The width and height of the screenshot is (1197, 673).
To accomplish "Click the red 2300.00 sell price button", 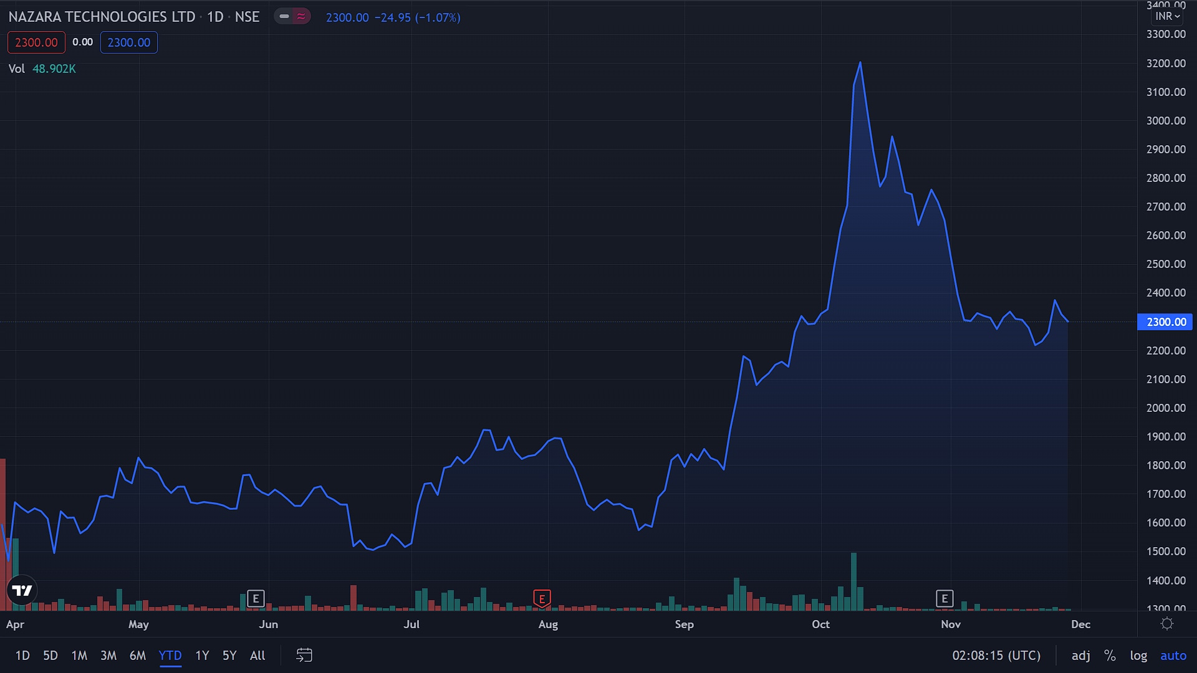I will 36,42.
